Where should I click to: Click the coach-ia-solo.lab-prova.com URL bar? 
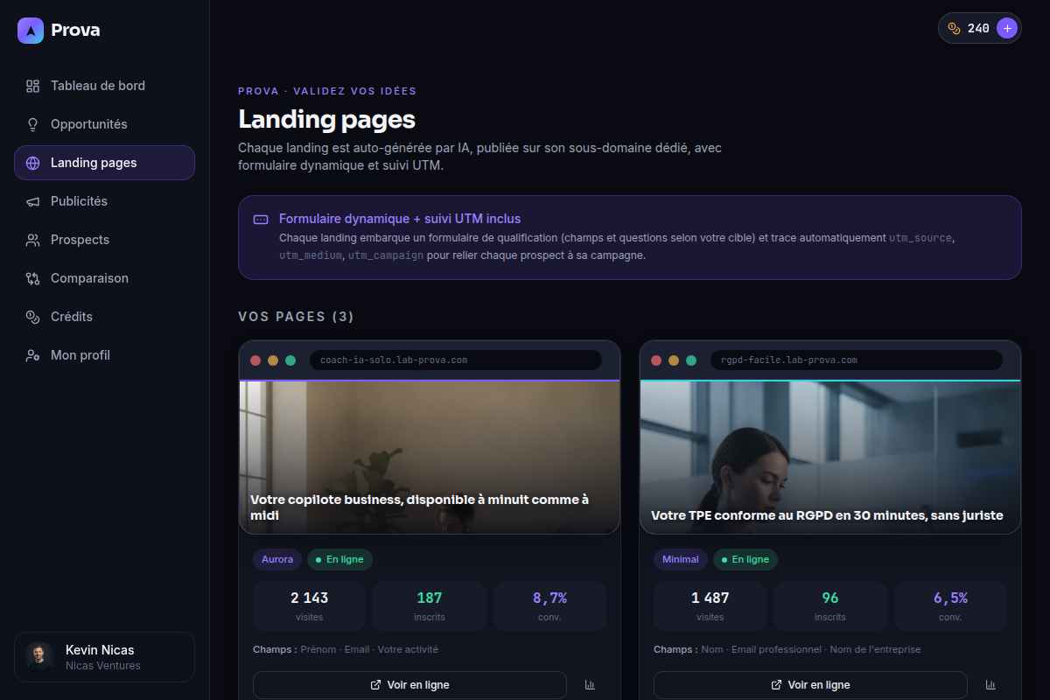coord(455,360)
